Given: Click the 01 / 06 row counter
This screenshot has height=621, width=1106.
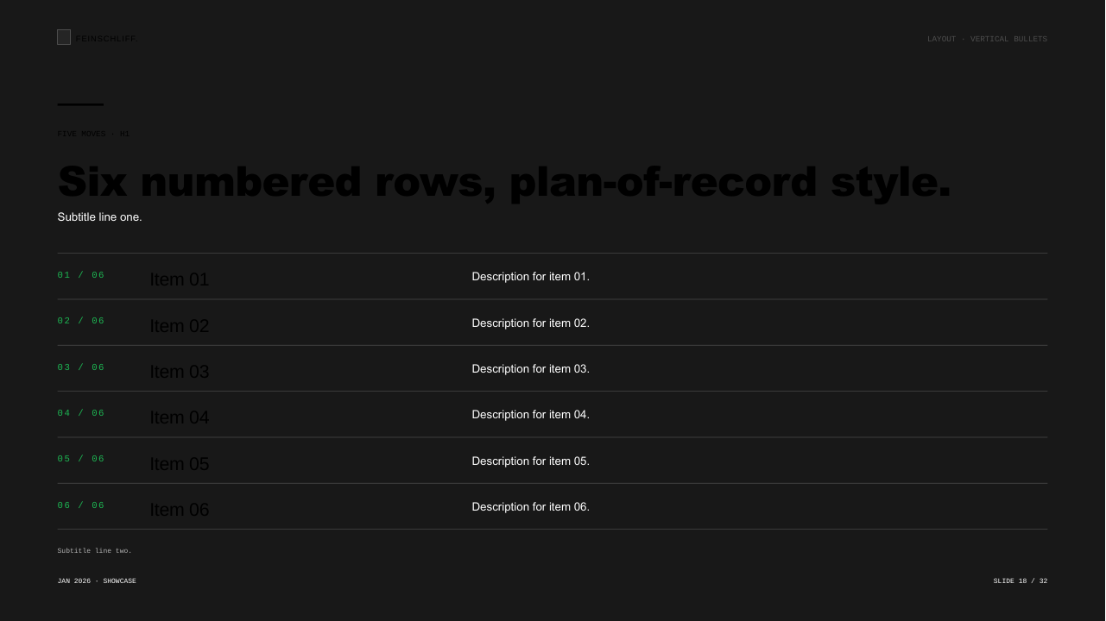Looking at the screenshot, I should pyautogui.click(x=81, y=275).
